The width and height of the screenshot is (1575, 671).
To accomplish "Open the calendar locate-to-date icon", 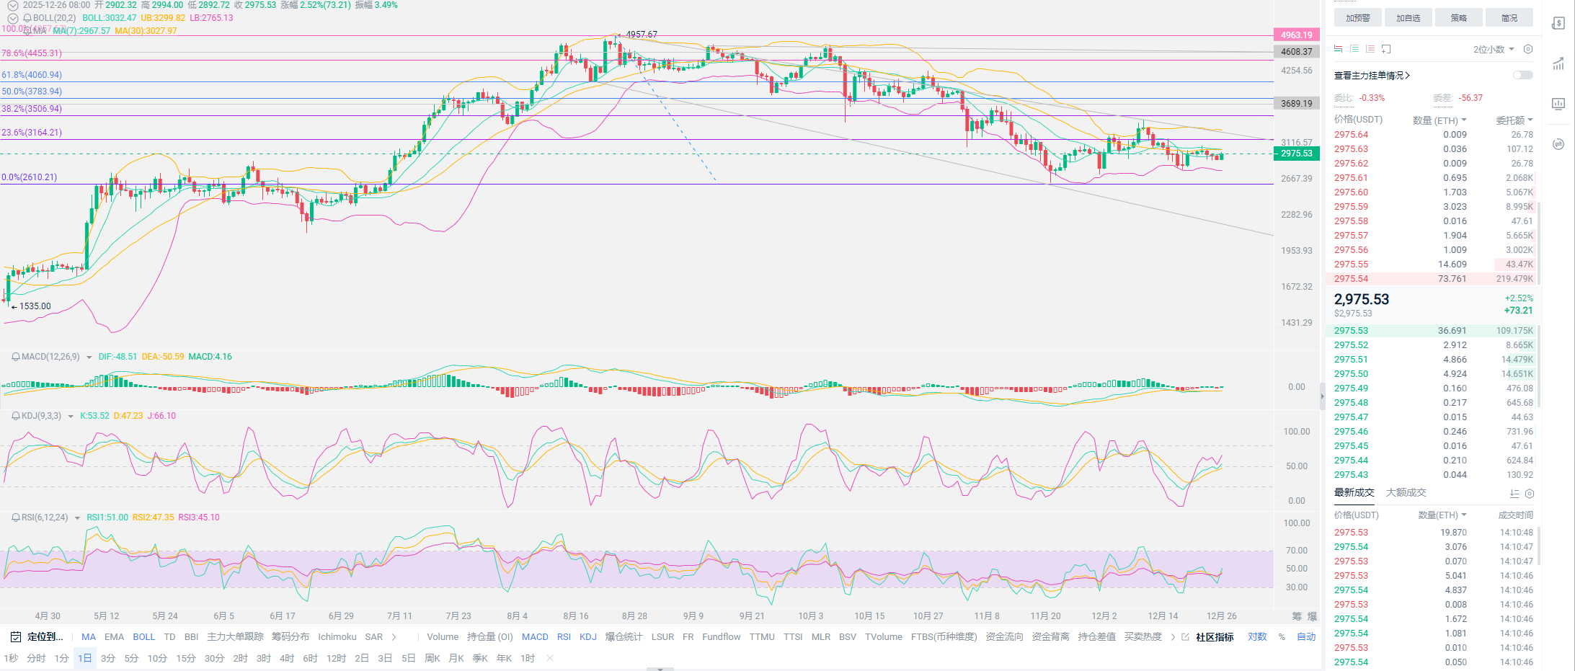I will (x=16, y=637).
